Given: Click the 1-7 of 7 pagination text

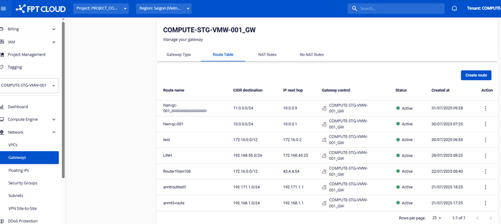Looking at the screenshot, I should 459,218.
